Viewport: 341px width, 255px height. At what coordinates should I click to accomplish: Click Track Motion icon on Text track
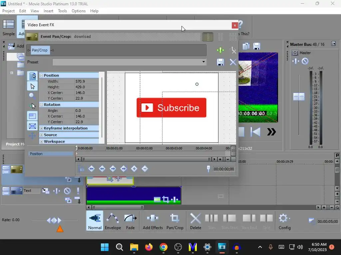tap(46, 191)
